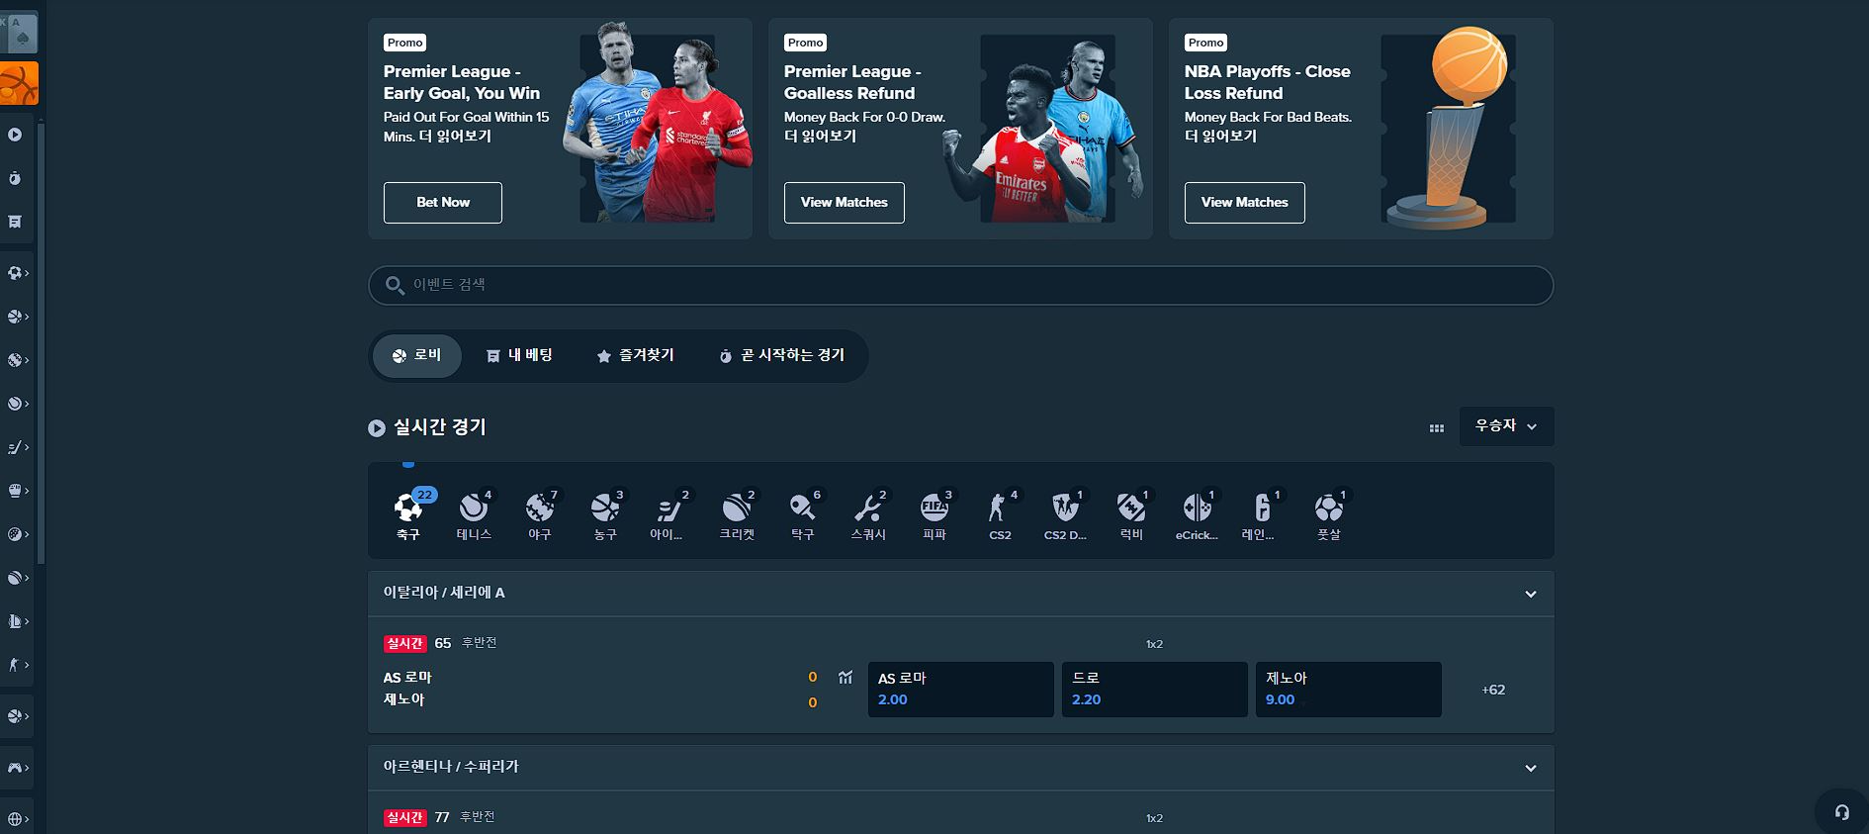Select the CS2 D… shield icon
1869x834 pixels.
point(1065,515)
